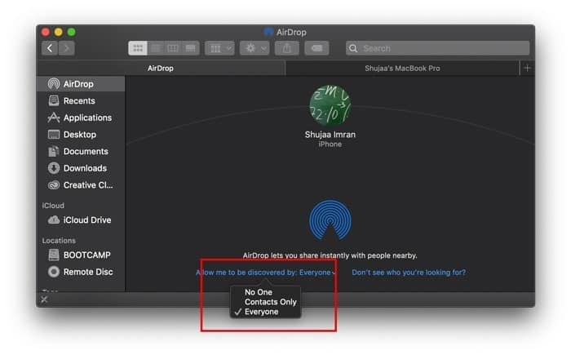Viewport: 571px width, 355px height.
Task: Click the Shujaa Imran name label
Action: coord(330,135)
